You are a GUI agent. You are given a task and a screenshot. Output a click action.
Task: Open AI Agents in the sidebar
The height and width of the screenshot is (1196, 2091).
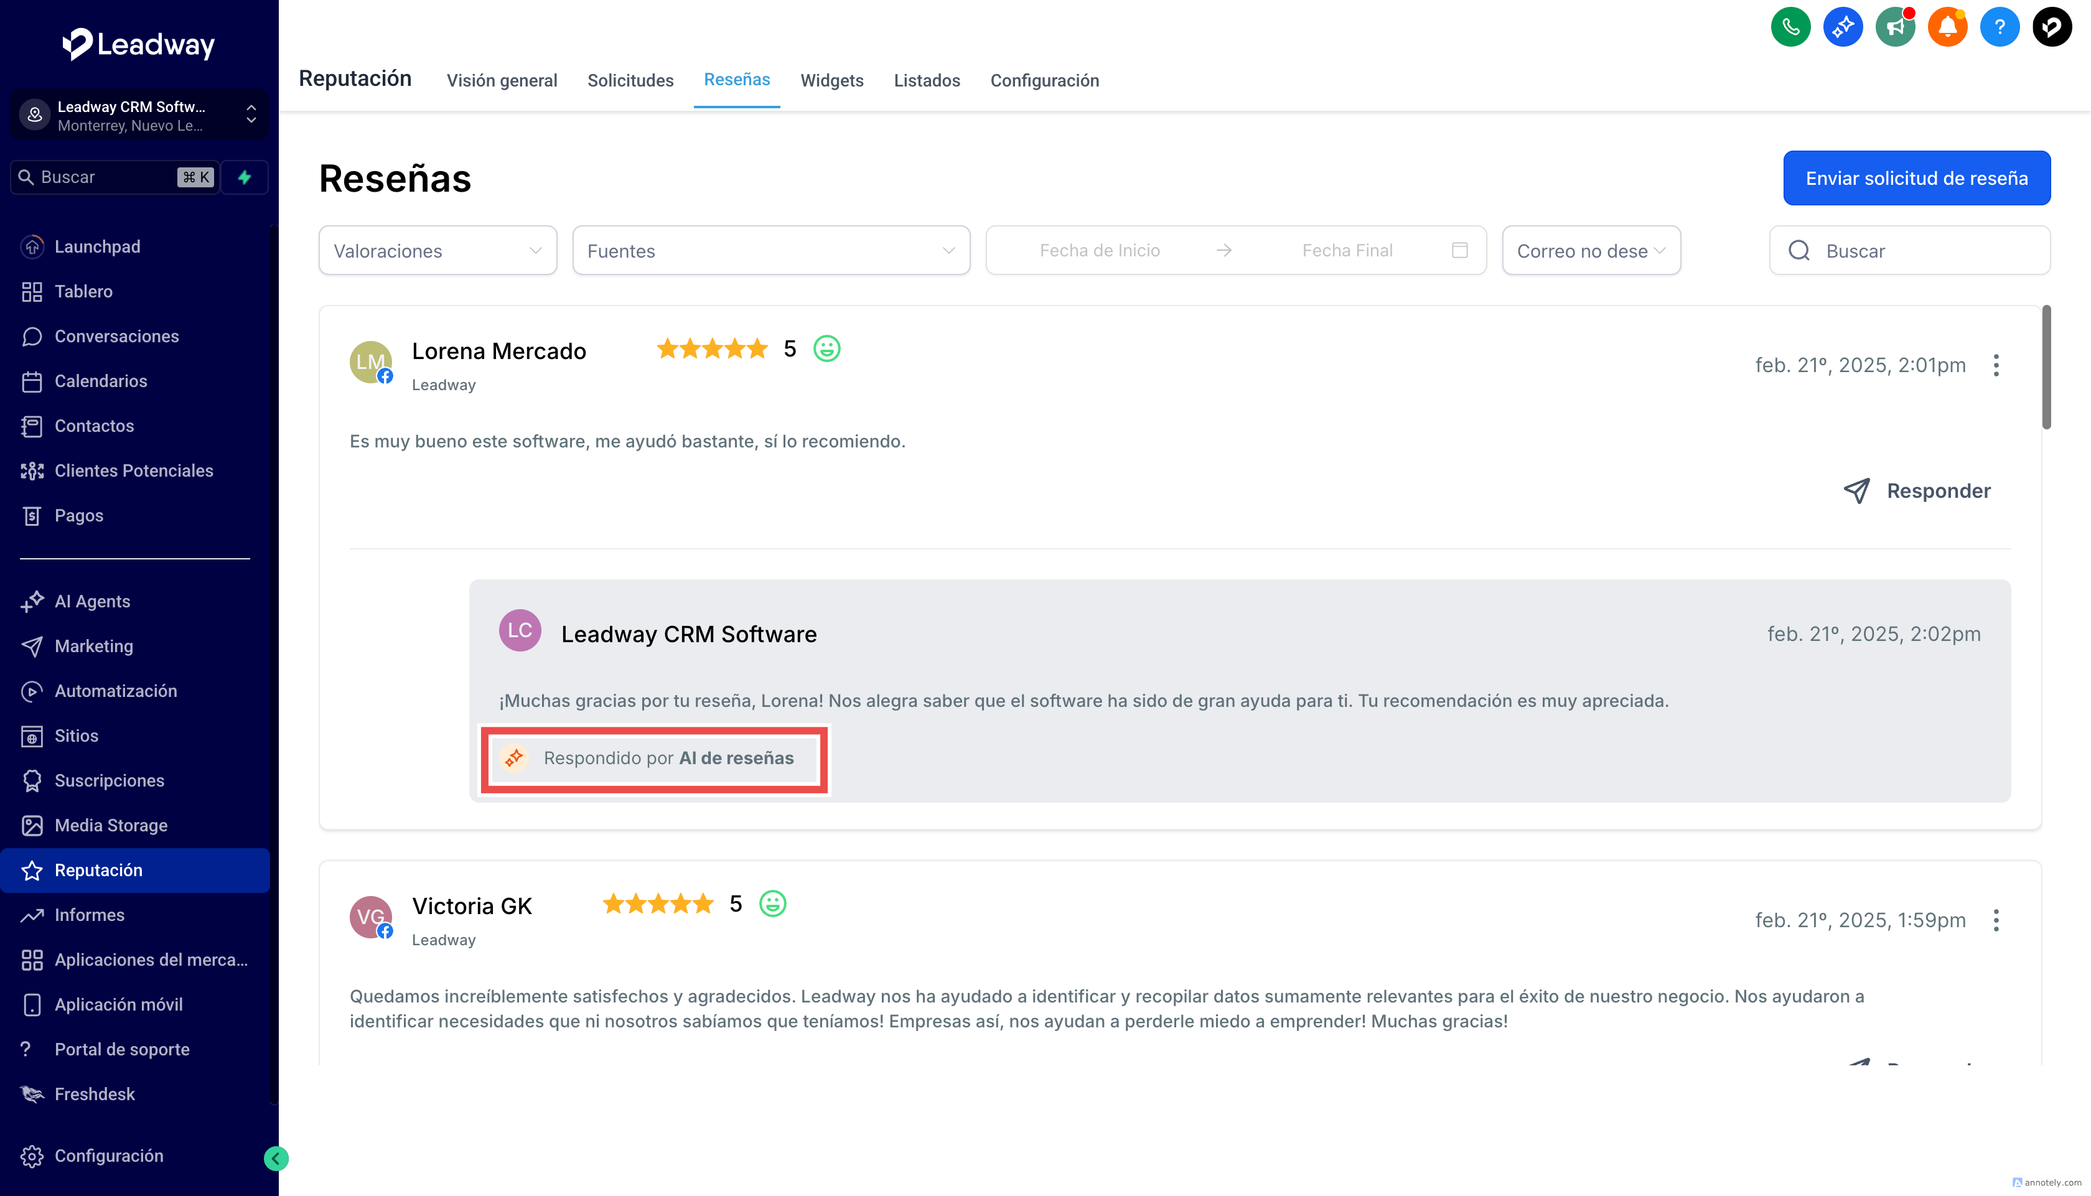click(x=92, y=601)
